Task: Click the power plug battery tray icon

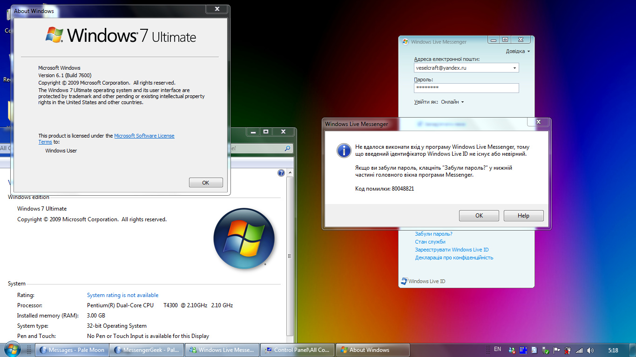Action: pyautogui.click(x=568, y=350)
